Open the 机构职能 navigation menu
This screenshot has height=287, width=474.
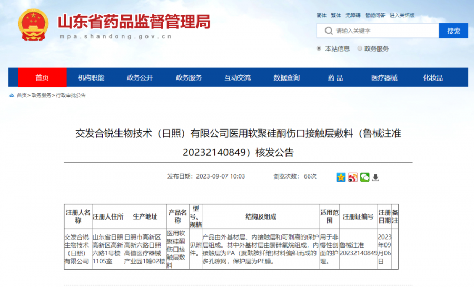click(x=91, y=77)
